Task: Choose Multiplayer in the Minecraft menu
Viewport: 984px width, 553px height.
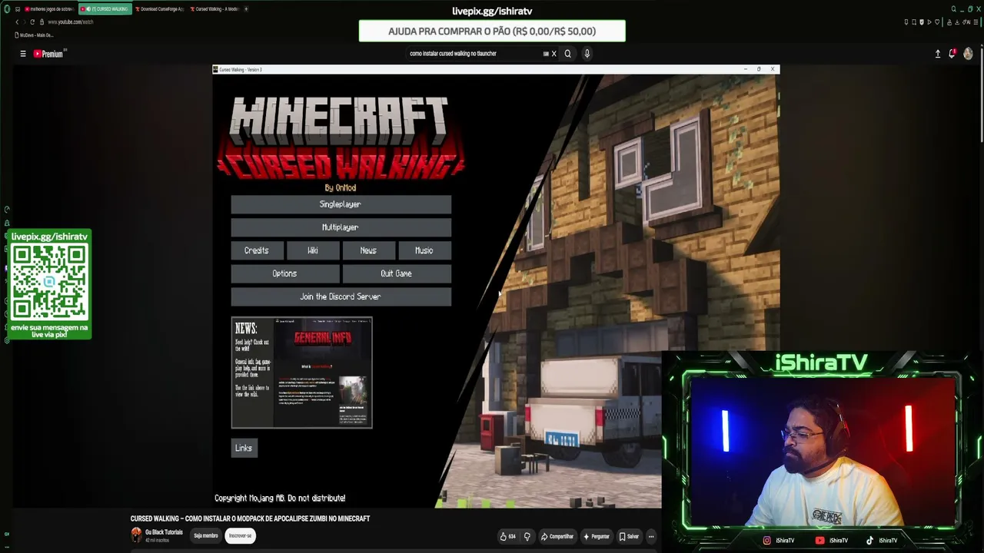Action: 341,227
